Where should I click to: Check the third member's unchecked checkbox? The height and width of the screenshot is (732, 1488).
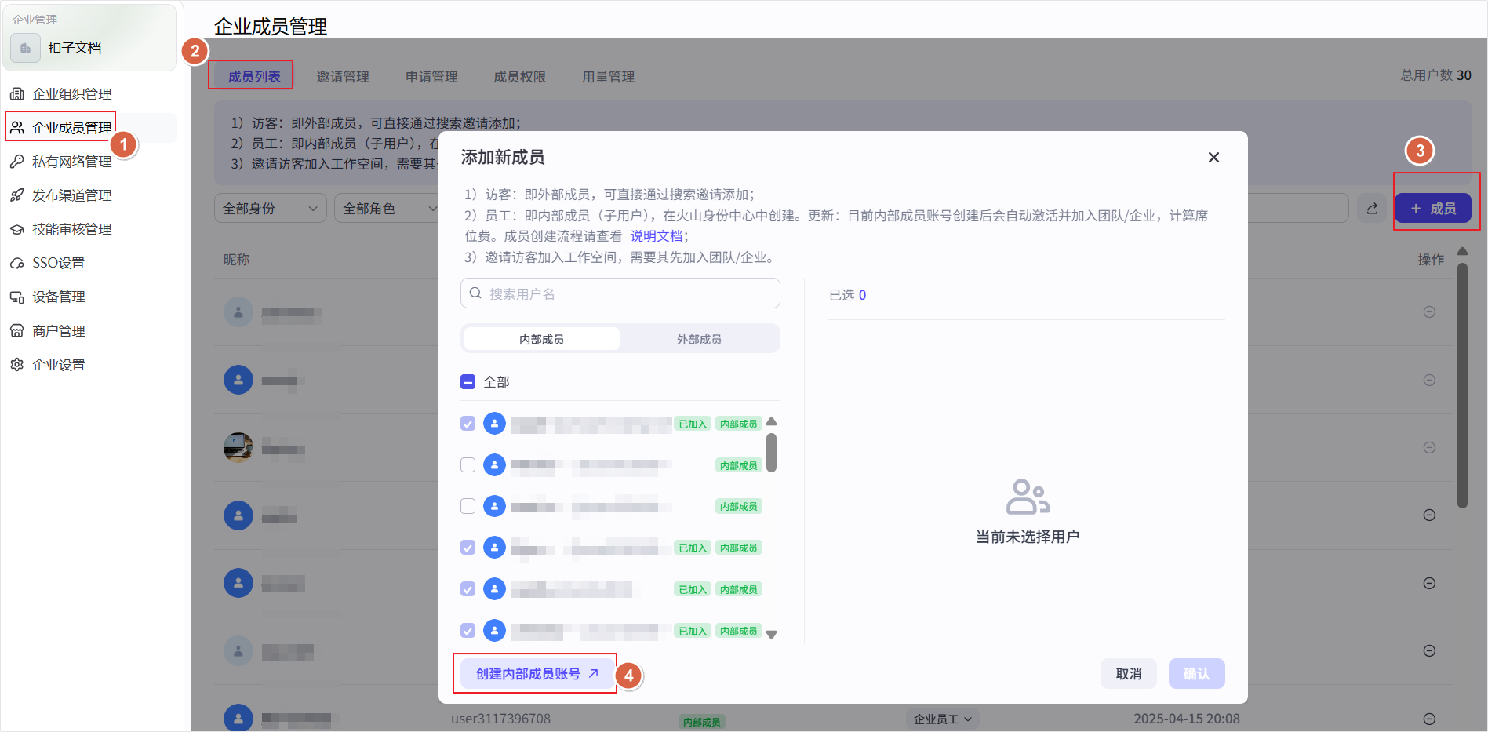(x=468, y=506)
